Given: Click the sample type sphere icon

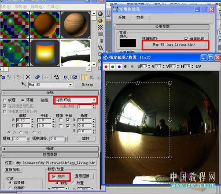Looking at the screenshot, I should (x=100, y=14).
